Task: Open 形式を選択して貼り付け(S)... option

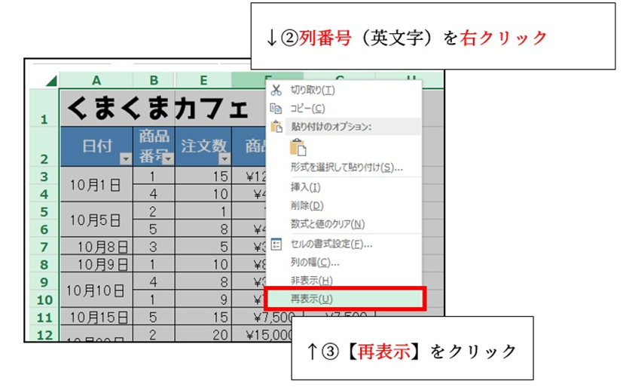Action: point(346,167)
